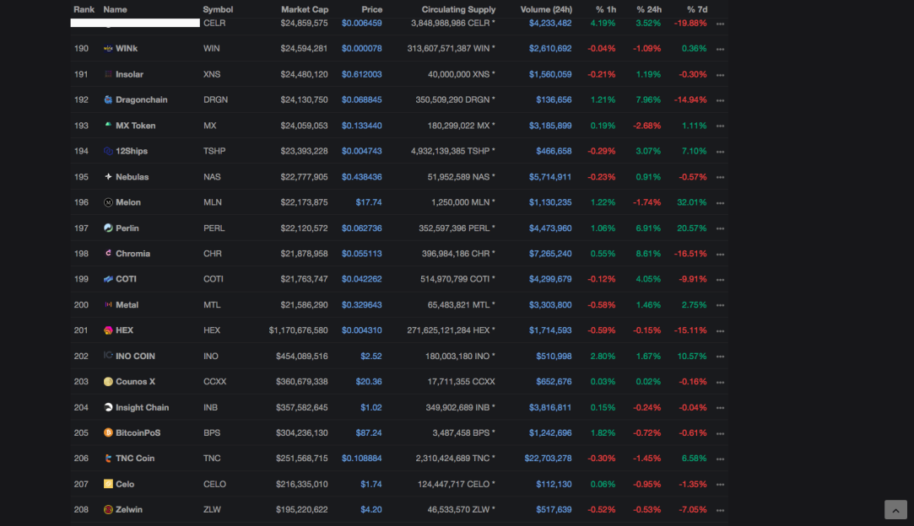Image resolution: width=914 pixels, height=526 pixels.
Task: Sort table by Circulating Supply column header
Action: tap(458, 9)
